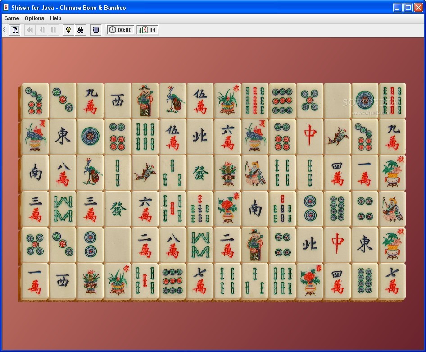The image size is (426, 352).
Task: Select the 二萬 tile beside the blank tile
Action: (145, 245)
